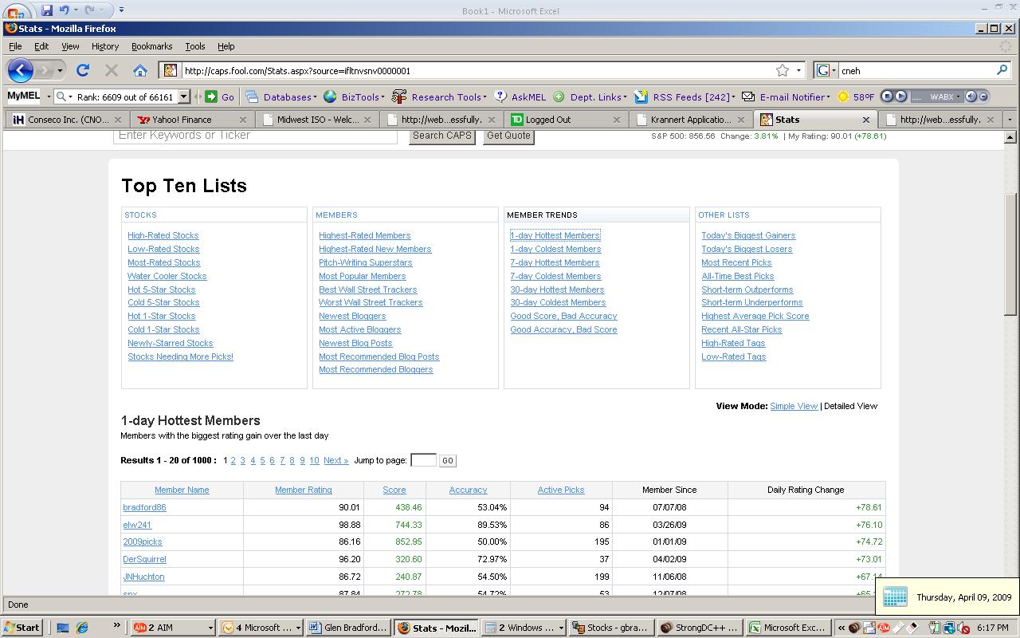Click the GO button next to Jump to page
The image size is (1020, 638).
click(x=447, y=461)
